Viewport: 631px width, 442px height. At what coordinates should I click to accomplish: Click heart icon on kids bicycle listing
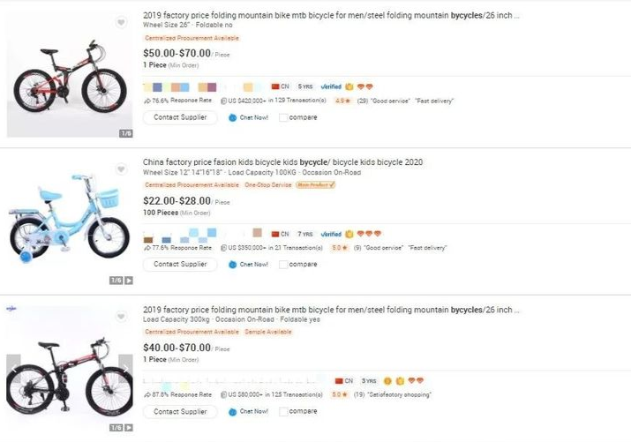click(121, 168)
